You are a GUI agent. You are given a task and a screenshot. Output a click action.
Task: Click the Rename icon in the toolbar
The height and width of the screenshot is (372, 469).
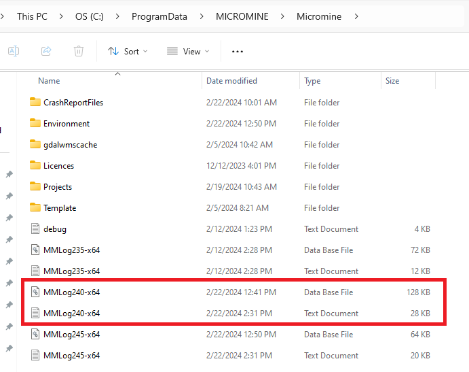pos(14,51)
